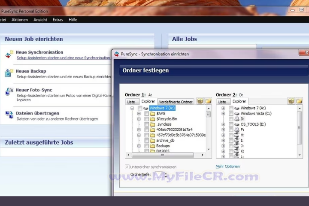This screenshot has height=206, width=309.
Task: Click the Ordner 2 vertical scrollbar thumb
Action: (x=300, y=128)
